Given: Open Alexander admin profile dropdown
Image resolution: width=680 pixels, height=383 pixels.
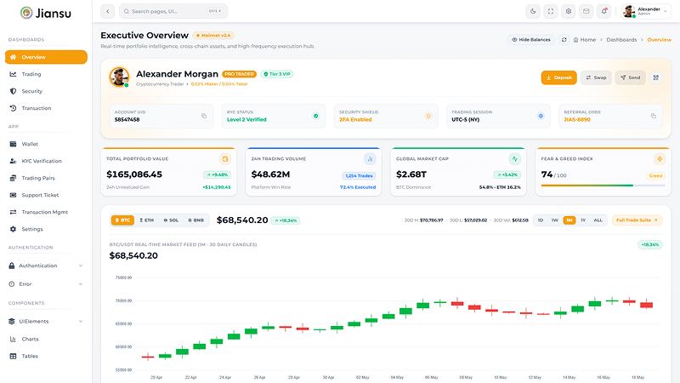Looking at the screenshot, I should (645, 11).
